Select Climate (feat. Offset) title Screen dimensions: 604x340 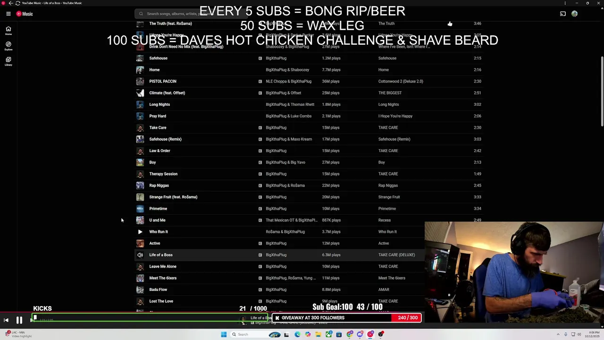(167, 93)
